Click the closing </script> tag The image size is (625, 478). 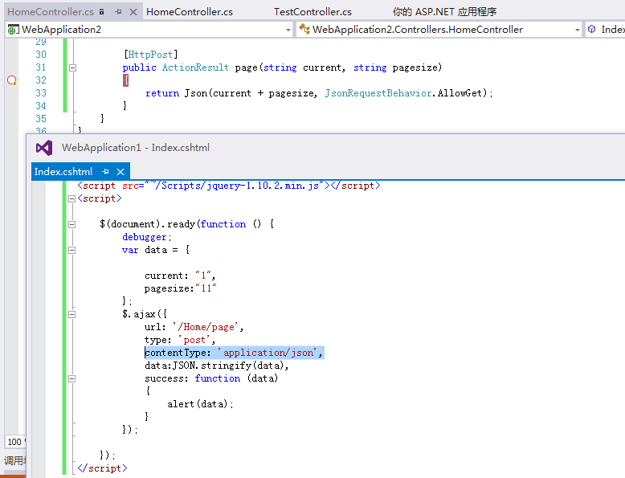(x=103, y=468)
